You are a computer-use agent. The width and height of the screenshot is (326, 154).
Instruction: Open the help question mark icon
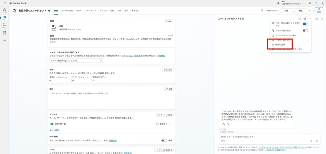click(x=316, y=3)
